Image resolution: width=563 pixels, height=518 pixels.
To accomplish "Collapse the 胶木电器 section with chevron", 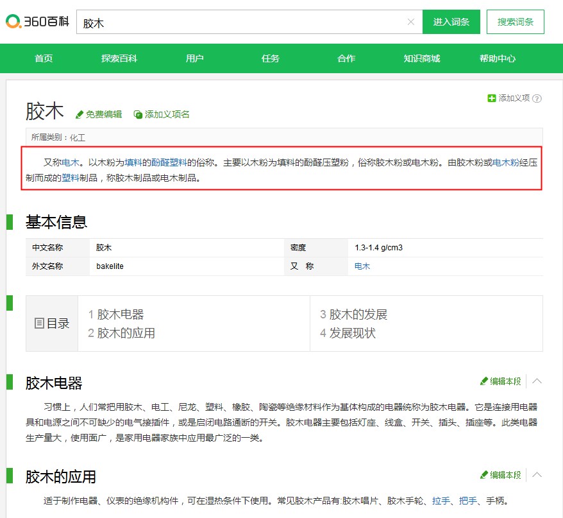I will click(x=537, y=381).
